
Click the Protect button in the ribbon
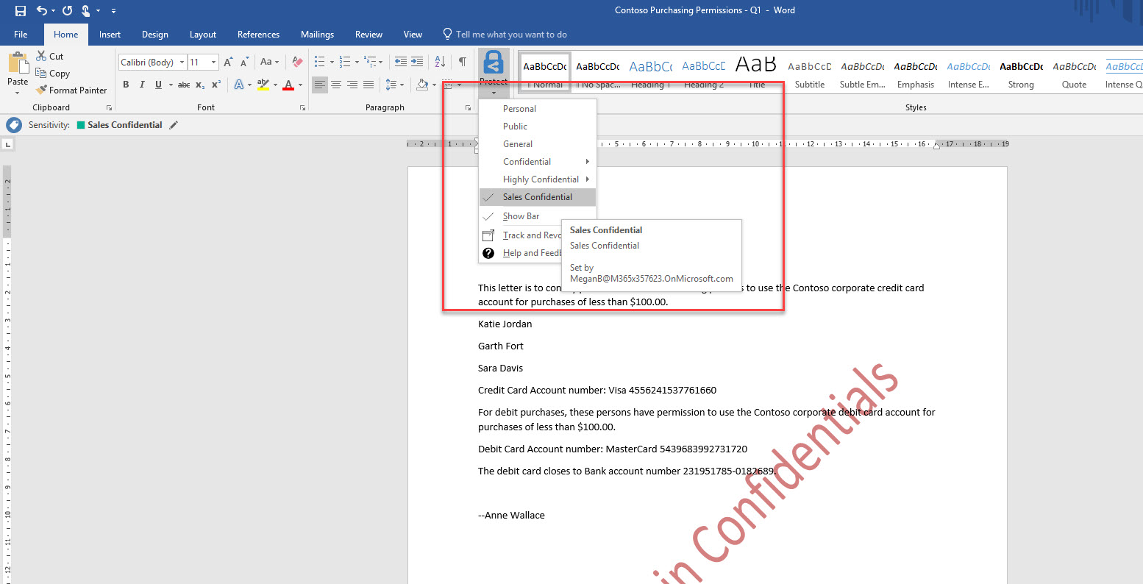[494, 71]
